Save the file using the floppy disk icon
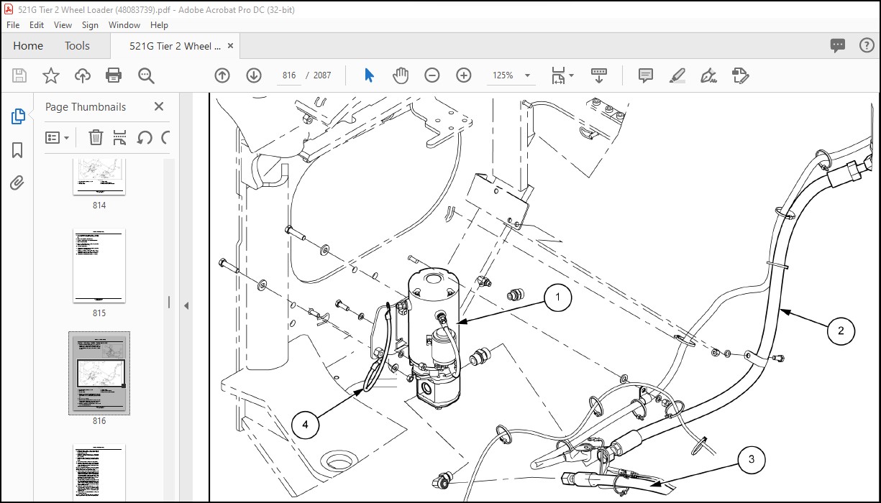 [x=19, y=75]
